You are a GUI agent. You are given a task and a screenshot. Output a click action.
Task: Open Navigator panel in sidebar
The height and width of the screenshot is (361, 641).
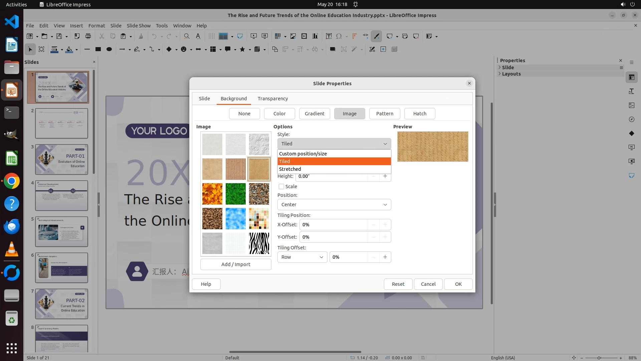click(631, 119)
